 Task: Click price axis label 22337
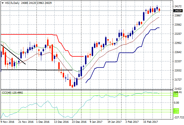point(178,61)
